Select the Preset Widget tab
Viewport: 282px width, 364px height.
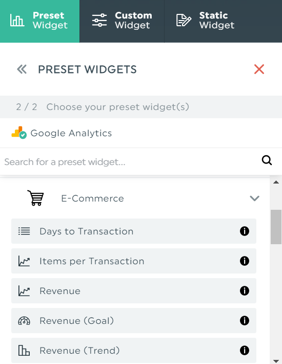point(39,21)
